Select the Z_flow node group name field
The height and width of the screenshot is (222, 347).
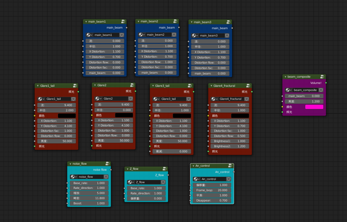pos(148,182)
